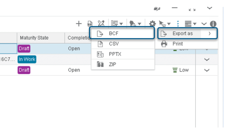The height and width of the screenshot is (128, 225).
Task: Click the In Work status badge
Action: pyautogui.click(x=27, y=59)
